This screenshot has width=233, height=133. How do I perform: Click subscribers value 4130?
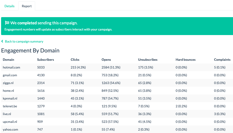tap(41, 75)
